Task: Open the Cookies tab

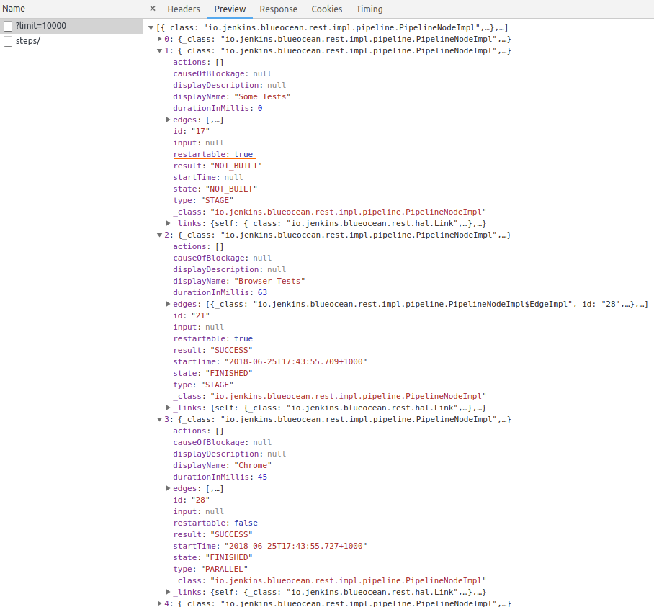Action: 326,9
